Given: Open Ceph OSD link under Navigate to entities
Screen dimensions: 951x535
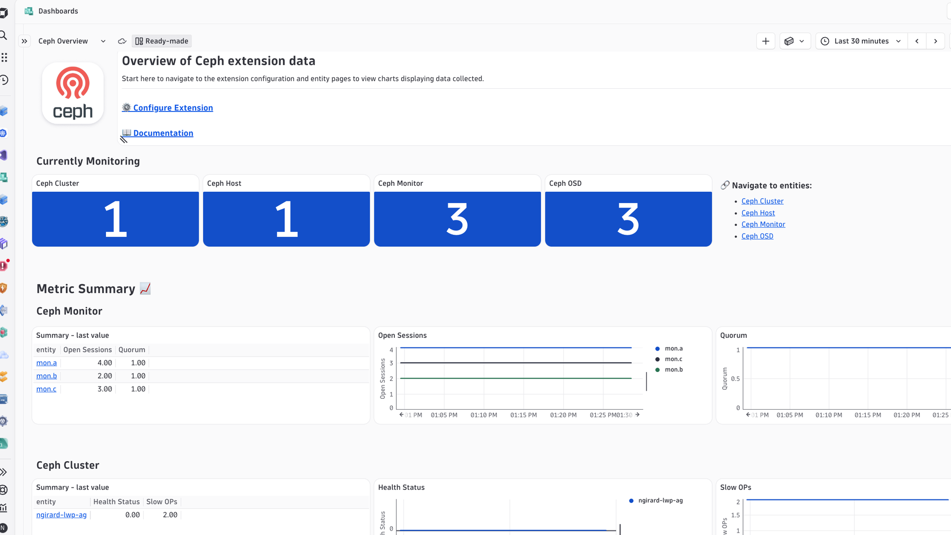Looking at the screenshot, I should coord(757,236).
